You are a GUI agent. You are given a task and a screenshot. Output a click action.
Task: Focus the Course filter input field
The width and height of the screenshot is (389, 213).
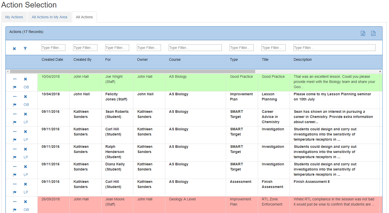(x=195, y=48)
